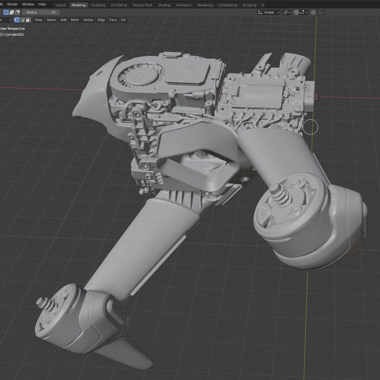This screenshot has width=380, height=380.
Task: Open the pivot point dropdown
Action: (287, 13)
